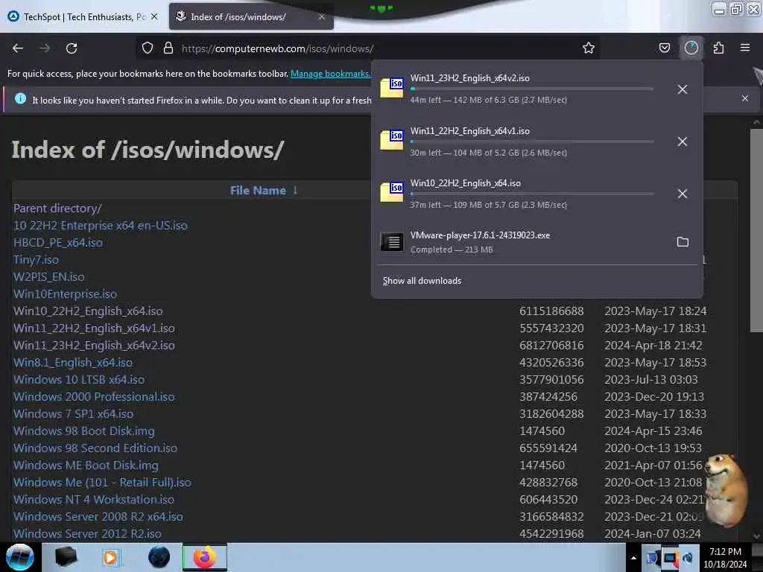Image resolution: width=763 pixels, height=572 pixels.
Task: Click the site security padlock icon
Action: (168, 48)
